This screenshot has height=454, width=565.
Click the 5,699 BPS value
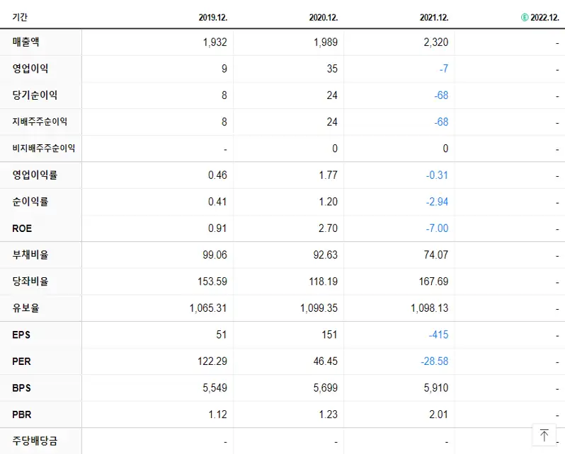326,388
